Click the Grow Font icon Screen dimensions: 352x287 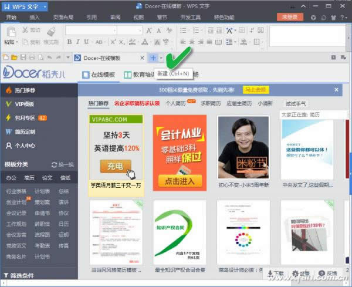point(149,31)
